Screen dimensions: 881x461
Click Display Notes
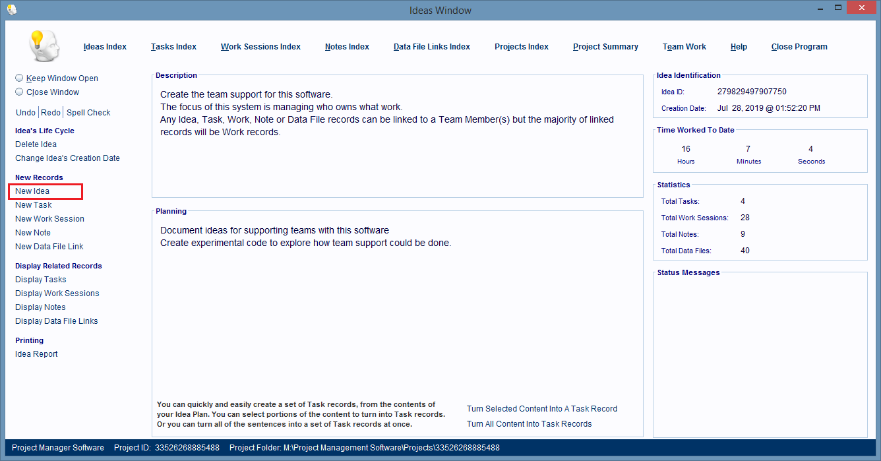pyautogui.click(x=40, y=307)
